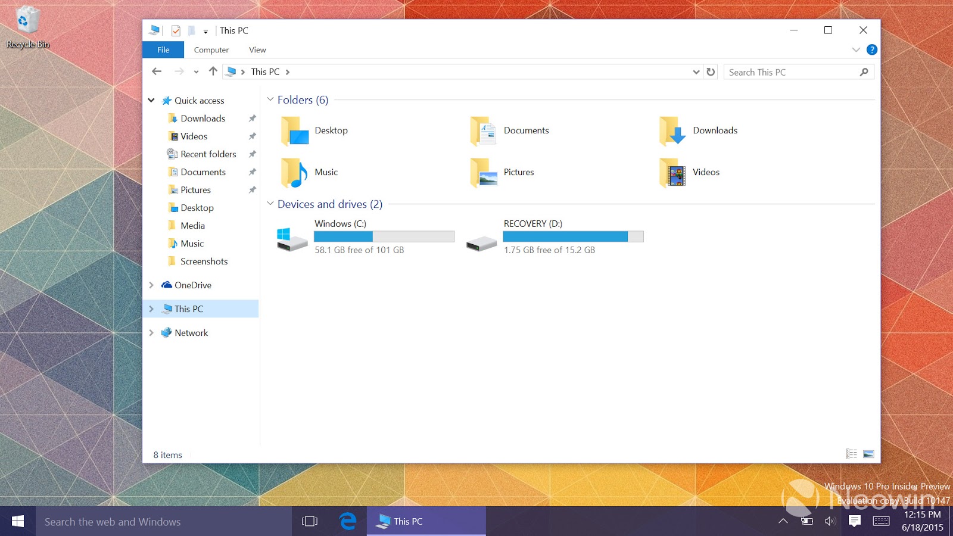Open the Action Center notifications icon
The width and height of the screenshot is (953, 536).
click(x=855, y=521)
